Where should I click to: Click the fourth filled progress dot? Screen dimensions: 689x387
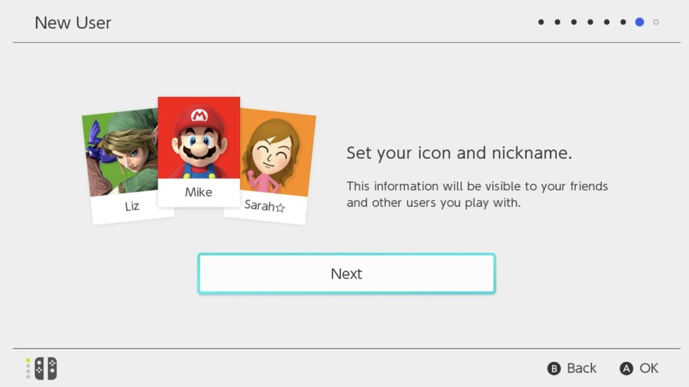pos(590,22)
